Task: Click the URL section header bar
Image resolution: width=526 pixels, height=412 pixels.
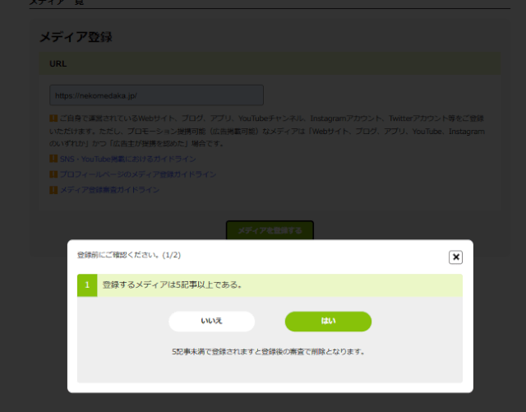Action: pyautogui.click(x=270, y=62)
